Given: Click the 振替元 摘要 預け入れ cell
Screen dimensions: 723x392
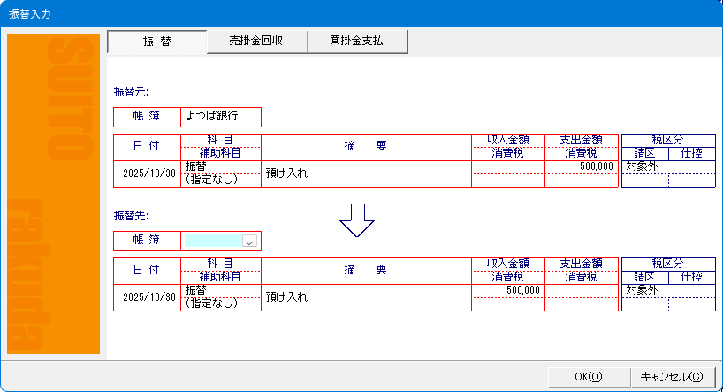Looking at the screenshot, I should coord(366,173).
